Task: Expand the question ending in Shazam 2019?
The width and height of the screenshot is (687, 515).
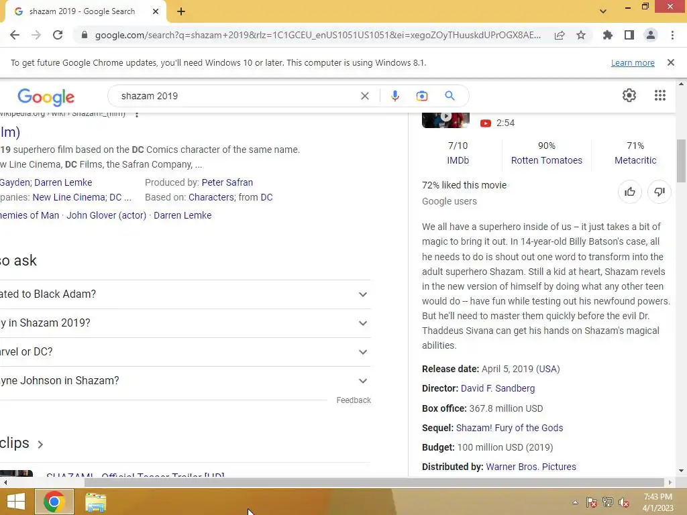Action: click(x=185, y=323)
